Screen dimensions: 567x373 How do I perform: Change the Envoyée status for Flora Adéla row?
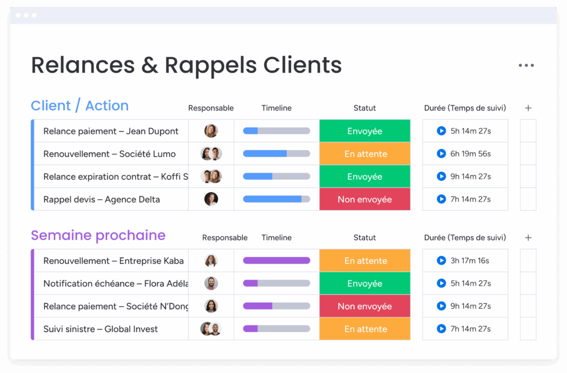(364, 283)
